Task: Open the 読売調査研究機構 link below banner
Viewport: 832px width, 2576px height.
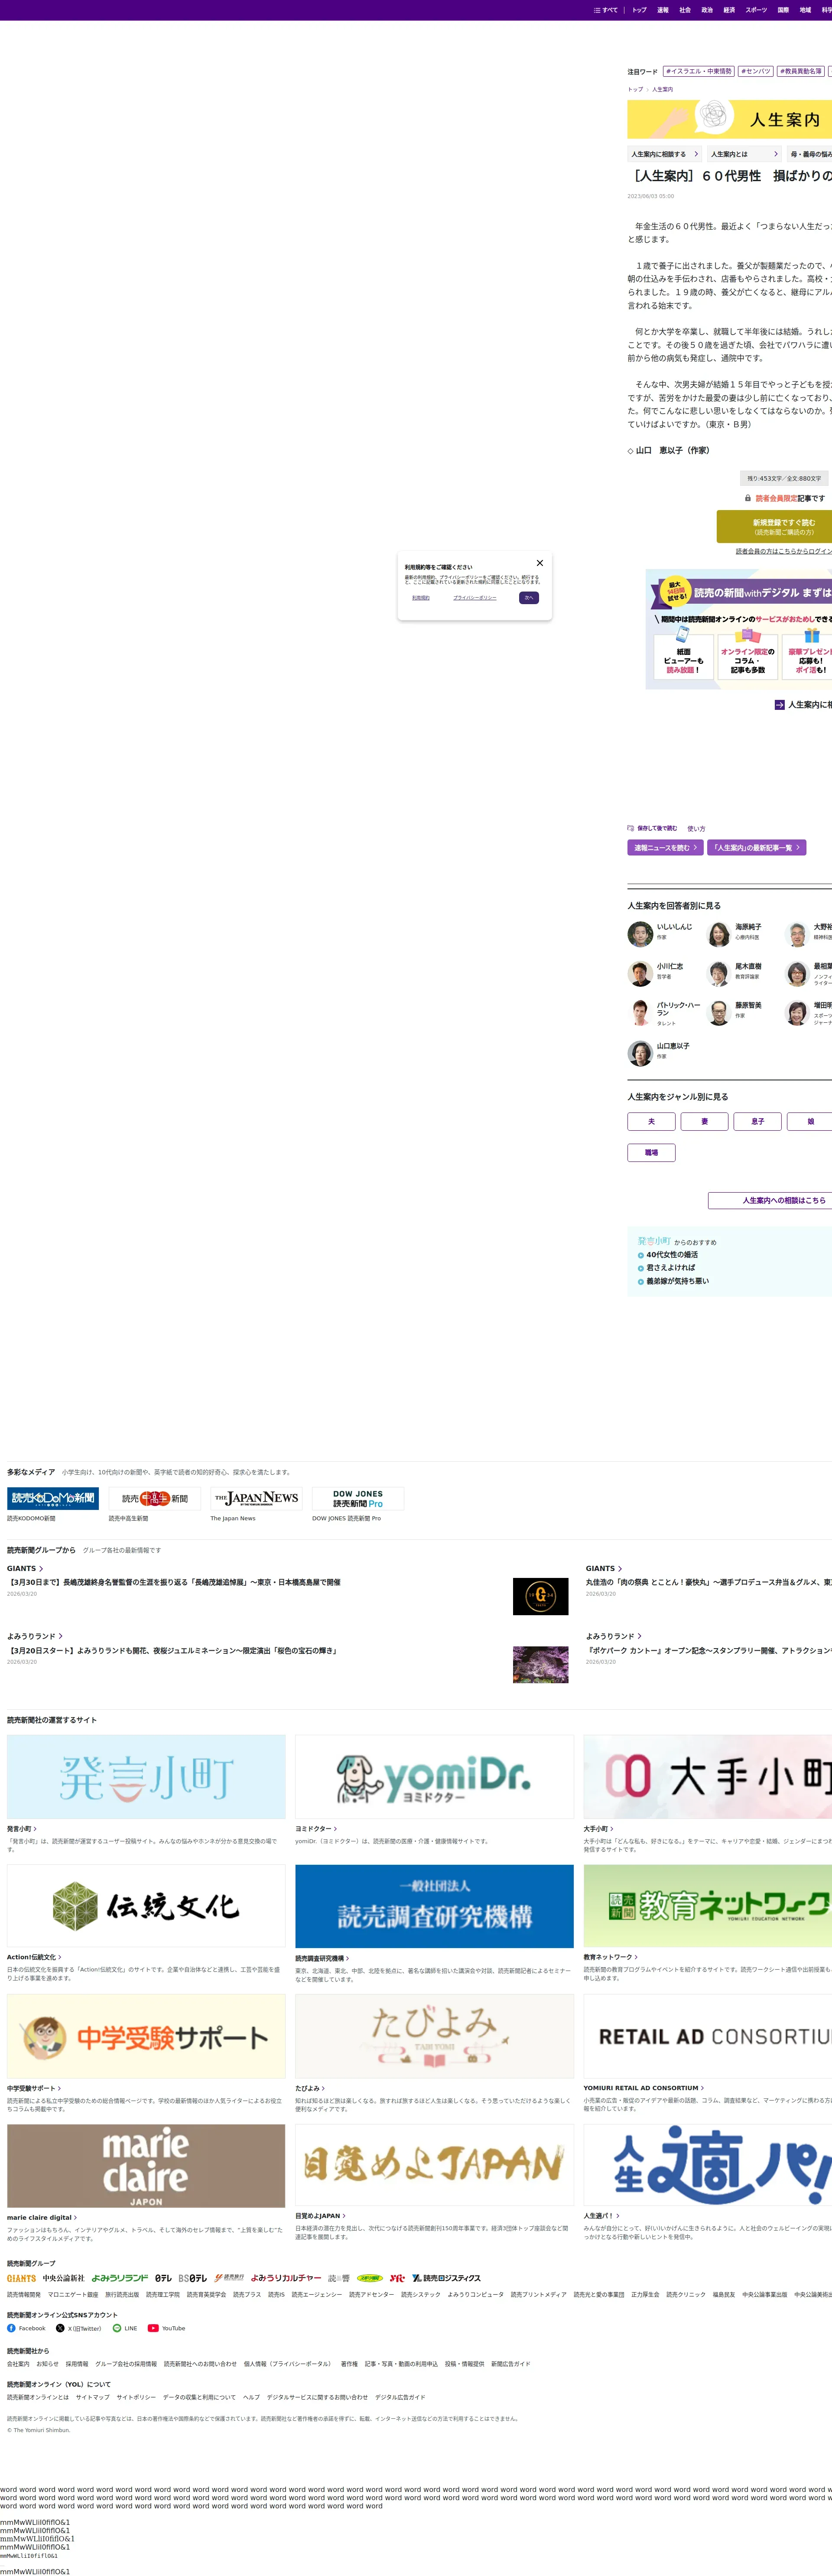Action: (322, 1959)
